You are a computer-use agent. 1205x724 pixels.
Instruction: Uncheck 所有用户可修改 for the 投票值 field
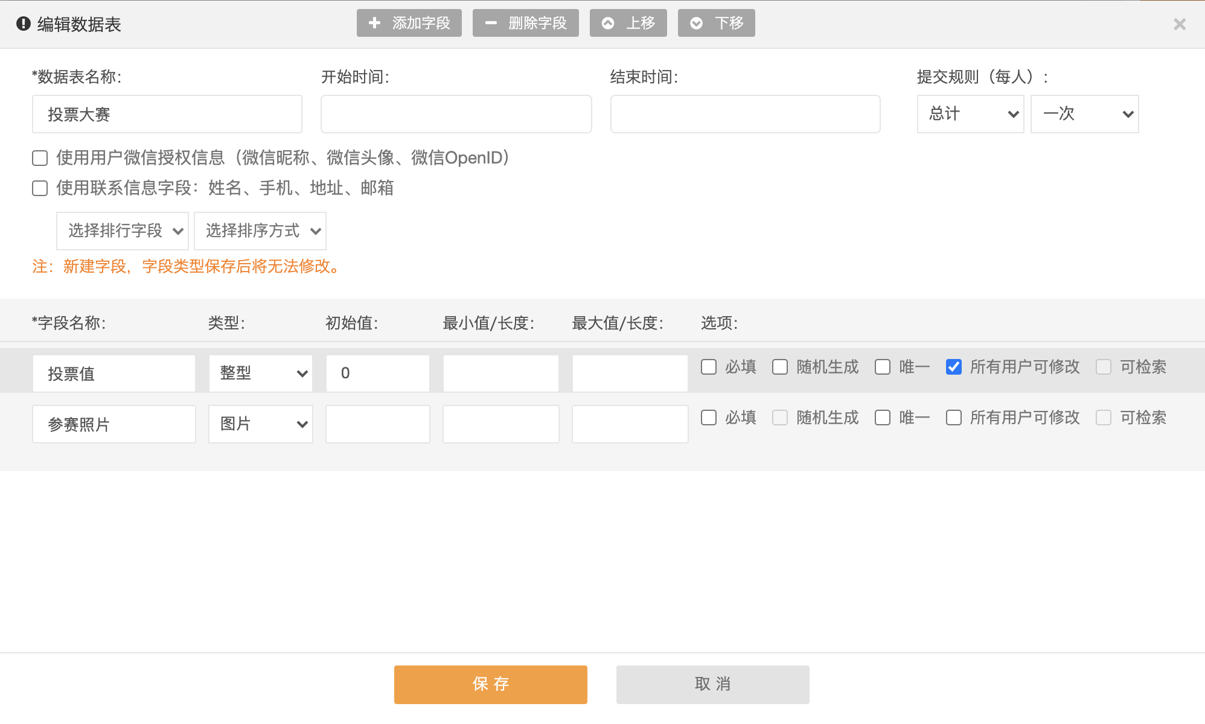coord(954,367)
